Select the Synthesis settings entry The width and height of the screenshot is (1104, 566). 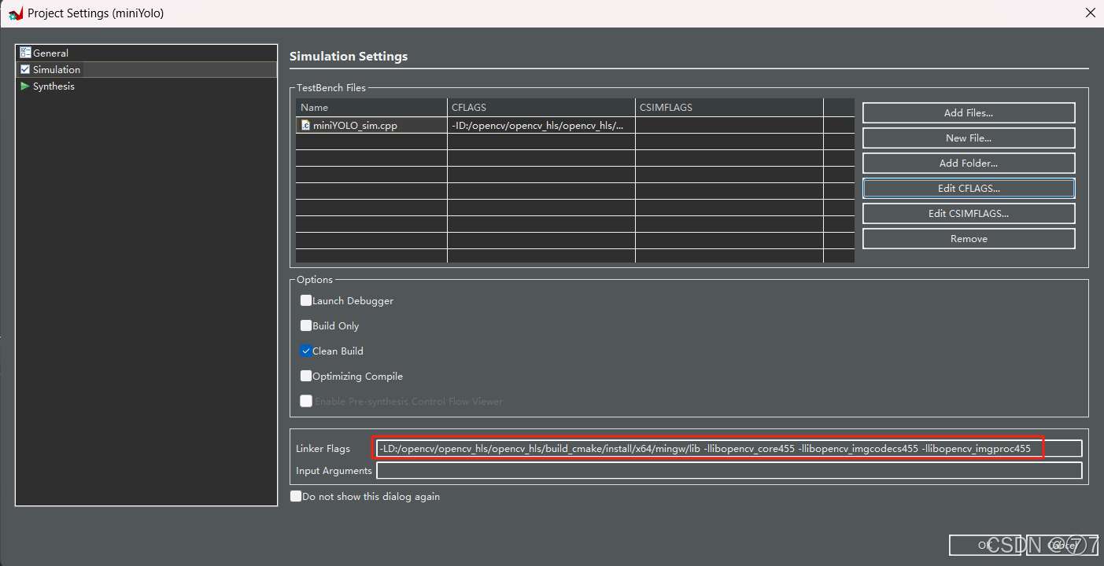coord(55,86)
